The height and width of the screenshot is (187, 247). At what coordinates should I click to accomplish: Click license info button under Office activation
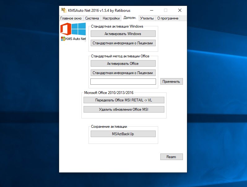123,73
